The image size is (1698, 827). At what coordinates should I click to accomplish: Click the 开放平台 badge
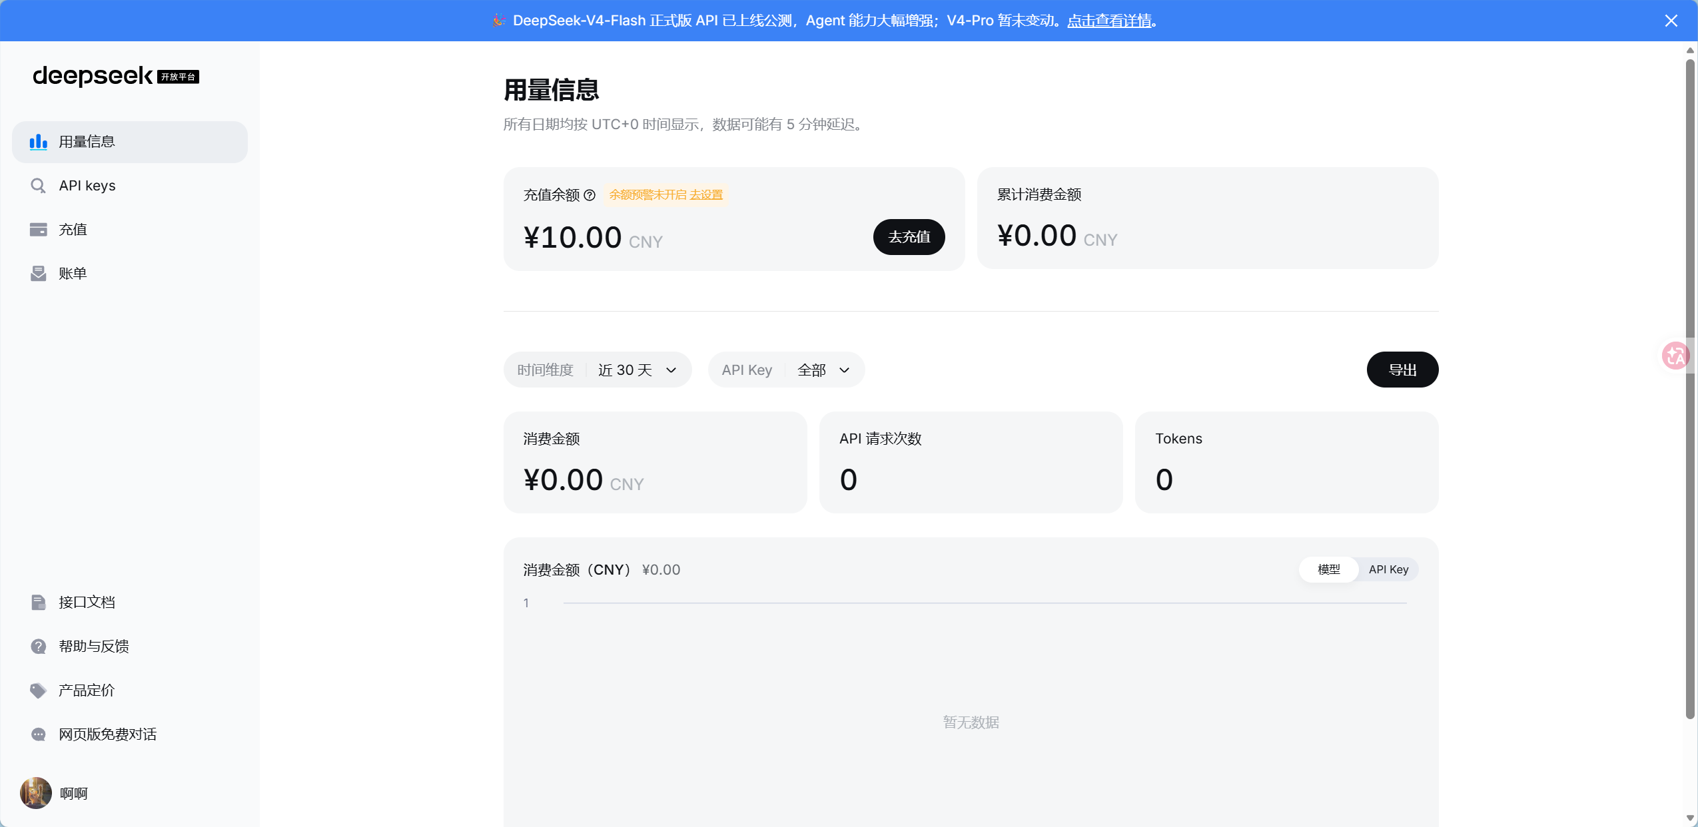tap(179, 77)
